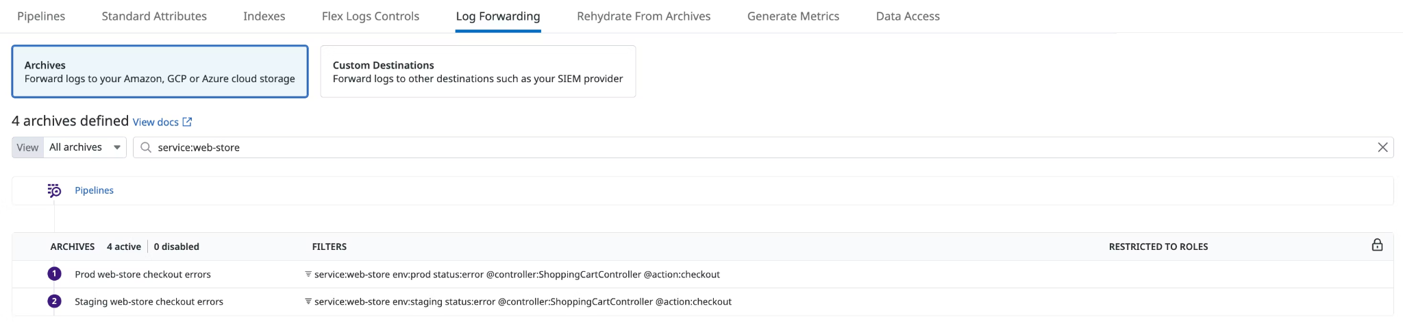Expand the All archives dropdown
The width and height of the screenshot is (1403, 328).
click(85, 147)
